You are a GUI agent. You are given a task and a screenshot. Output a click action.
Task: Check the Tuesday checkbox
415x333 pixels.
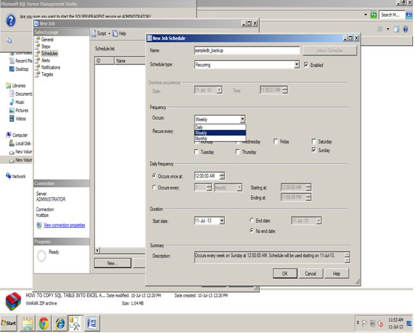coord(197,152)
